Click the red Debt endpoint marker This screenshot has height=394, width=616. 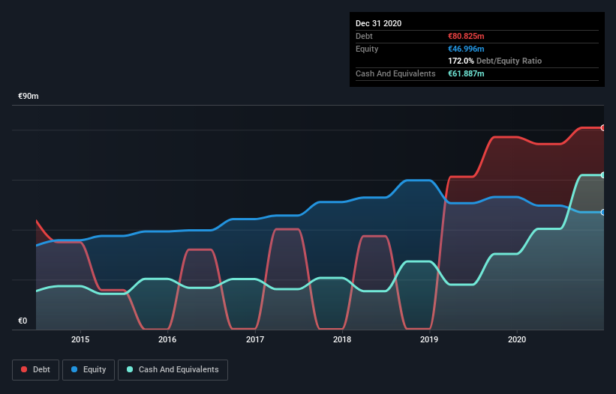pyautogui.click(x=603, y=128)
